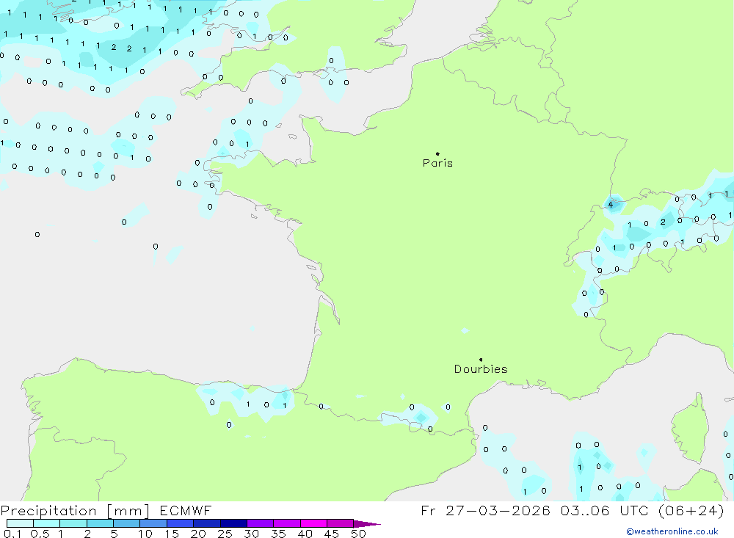
Task: Pick the legend swatch between 40 and 45
Action: (x=313, y=523)
